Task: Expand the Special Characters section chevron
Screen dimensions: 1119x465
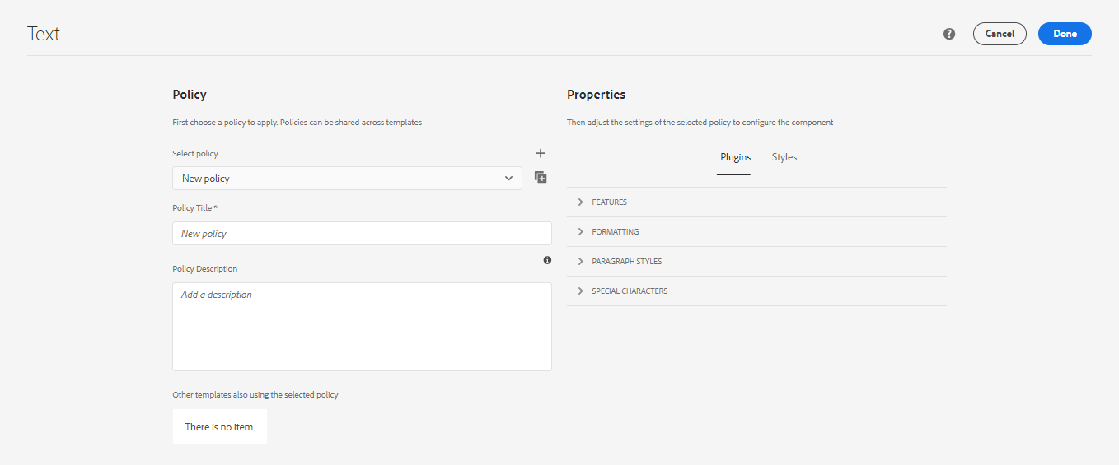Action: pyautogui.click(x=580, y=291)
